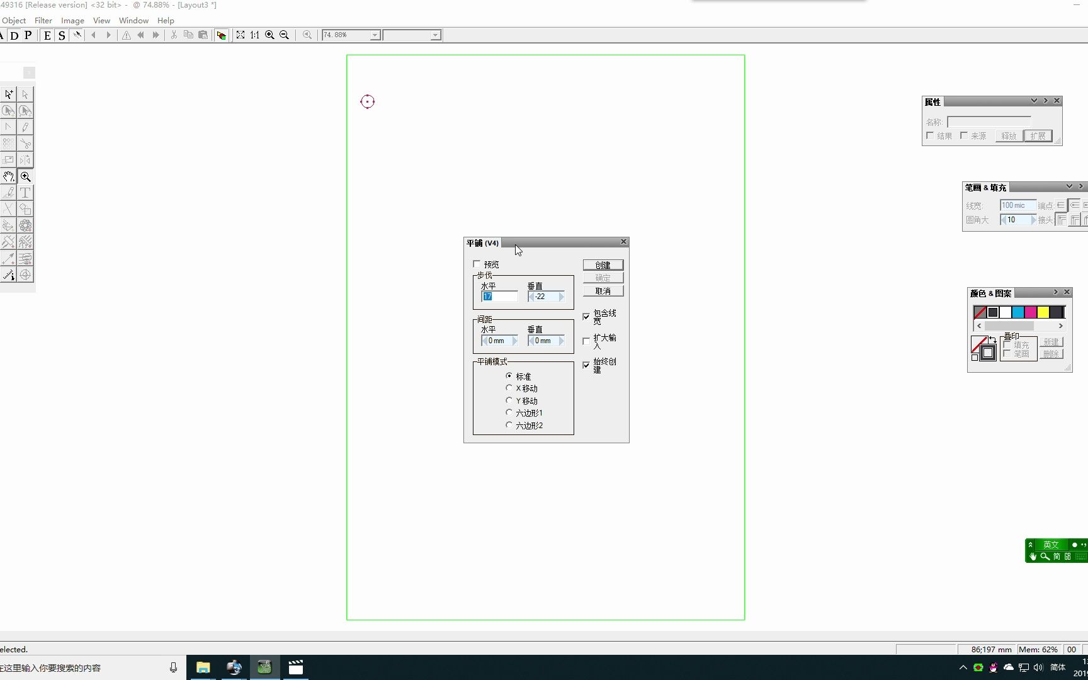Image resolution: width=1088 pixels, height=680 pixels.
Task: Click the Cut scissors toolbar icon
Action: pos(174,35)
